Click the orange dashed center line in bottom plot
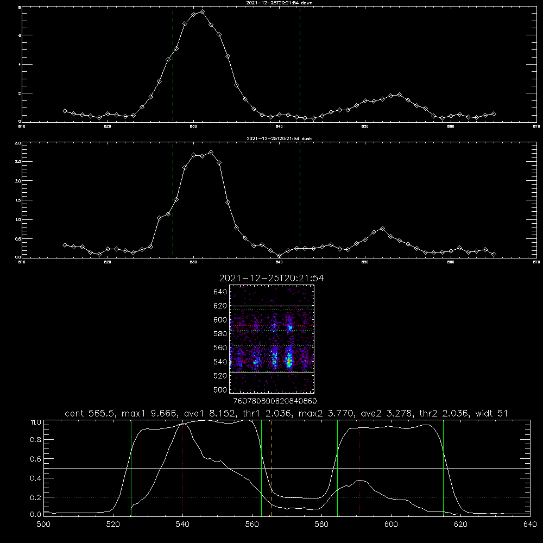Screen dimensions: 543x543 [x=271, y=468]
